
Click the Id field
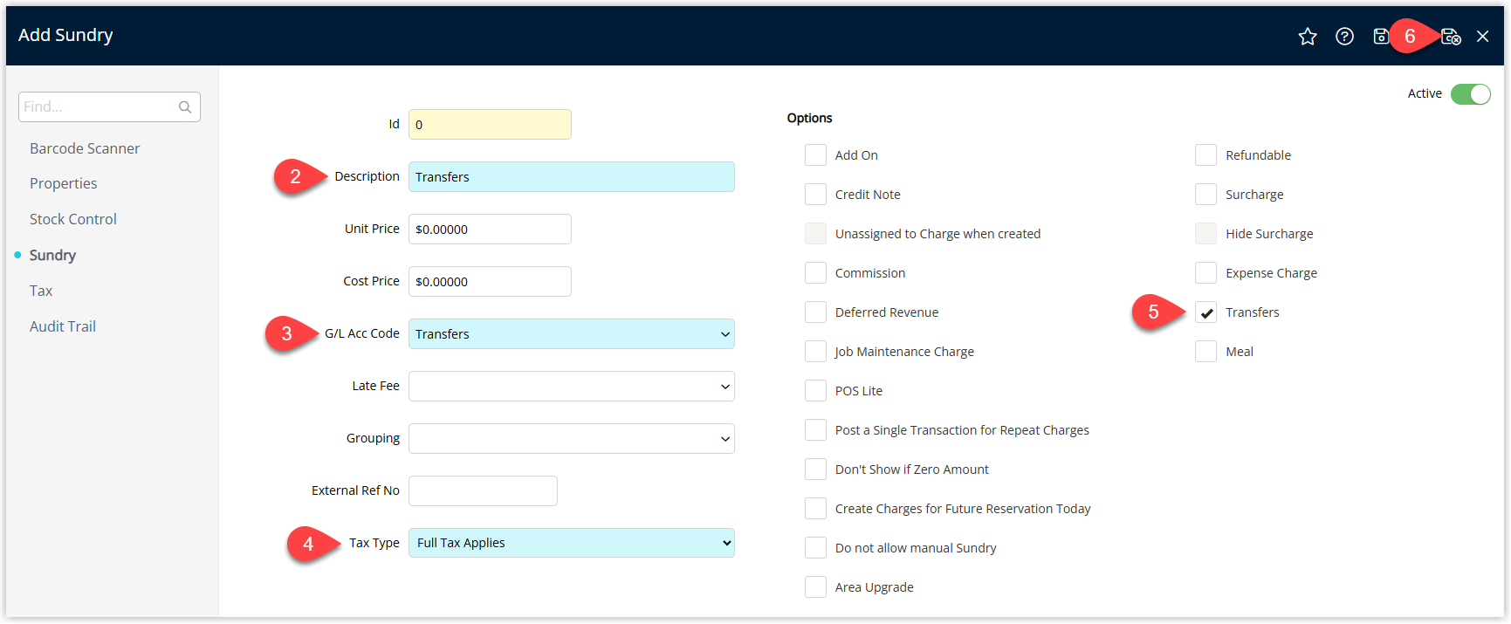[490, 125]
